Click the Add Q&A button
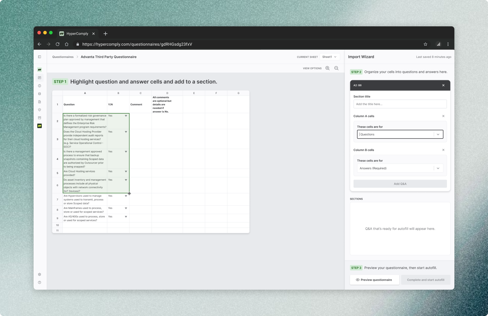Screen dimensions: 488x316 tap(400, 184)
